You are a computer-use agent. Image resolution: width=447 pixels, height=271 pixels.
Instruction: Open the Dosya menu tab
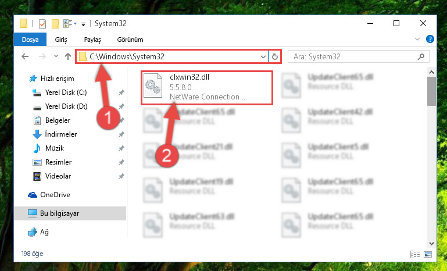[30, 40]
